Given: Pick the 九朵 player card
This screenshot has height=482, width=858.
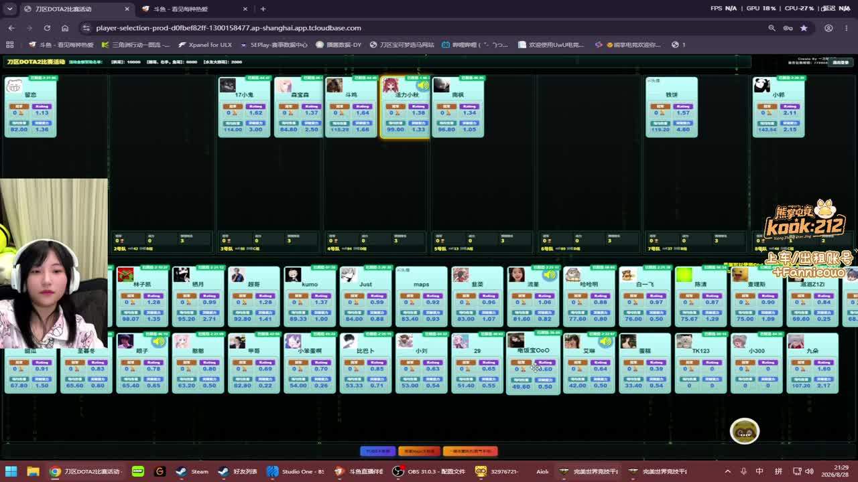Looking at the screenshot, I should coord(812,363).
